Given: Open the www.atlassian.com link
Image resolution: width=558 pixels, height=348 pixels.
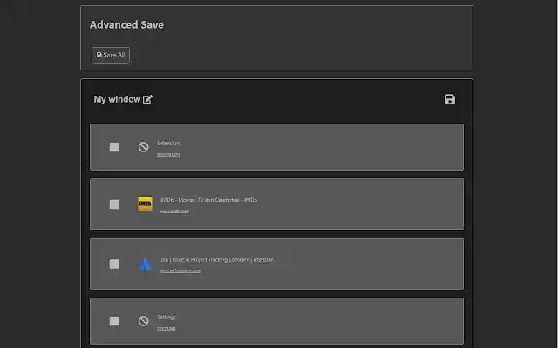Looking at the screenshot, I should click(180, 271).
